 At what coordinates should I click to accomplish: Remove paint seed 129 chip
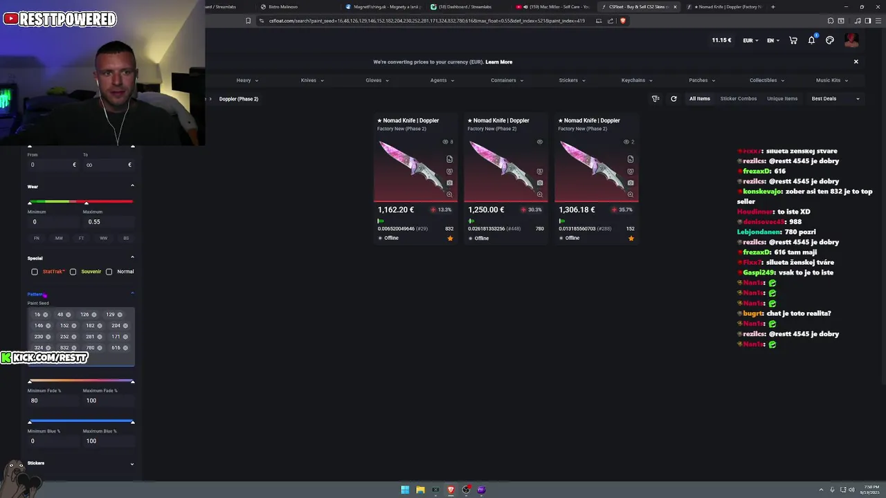coord(120,315)
